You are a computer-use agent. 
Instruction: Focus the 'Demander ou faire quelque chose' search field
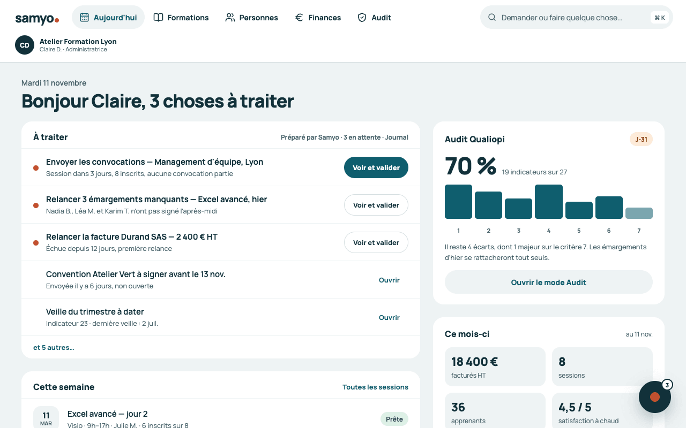(x=576, y=17)
